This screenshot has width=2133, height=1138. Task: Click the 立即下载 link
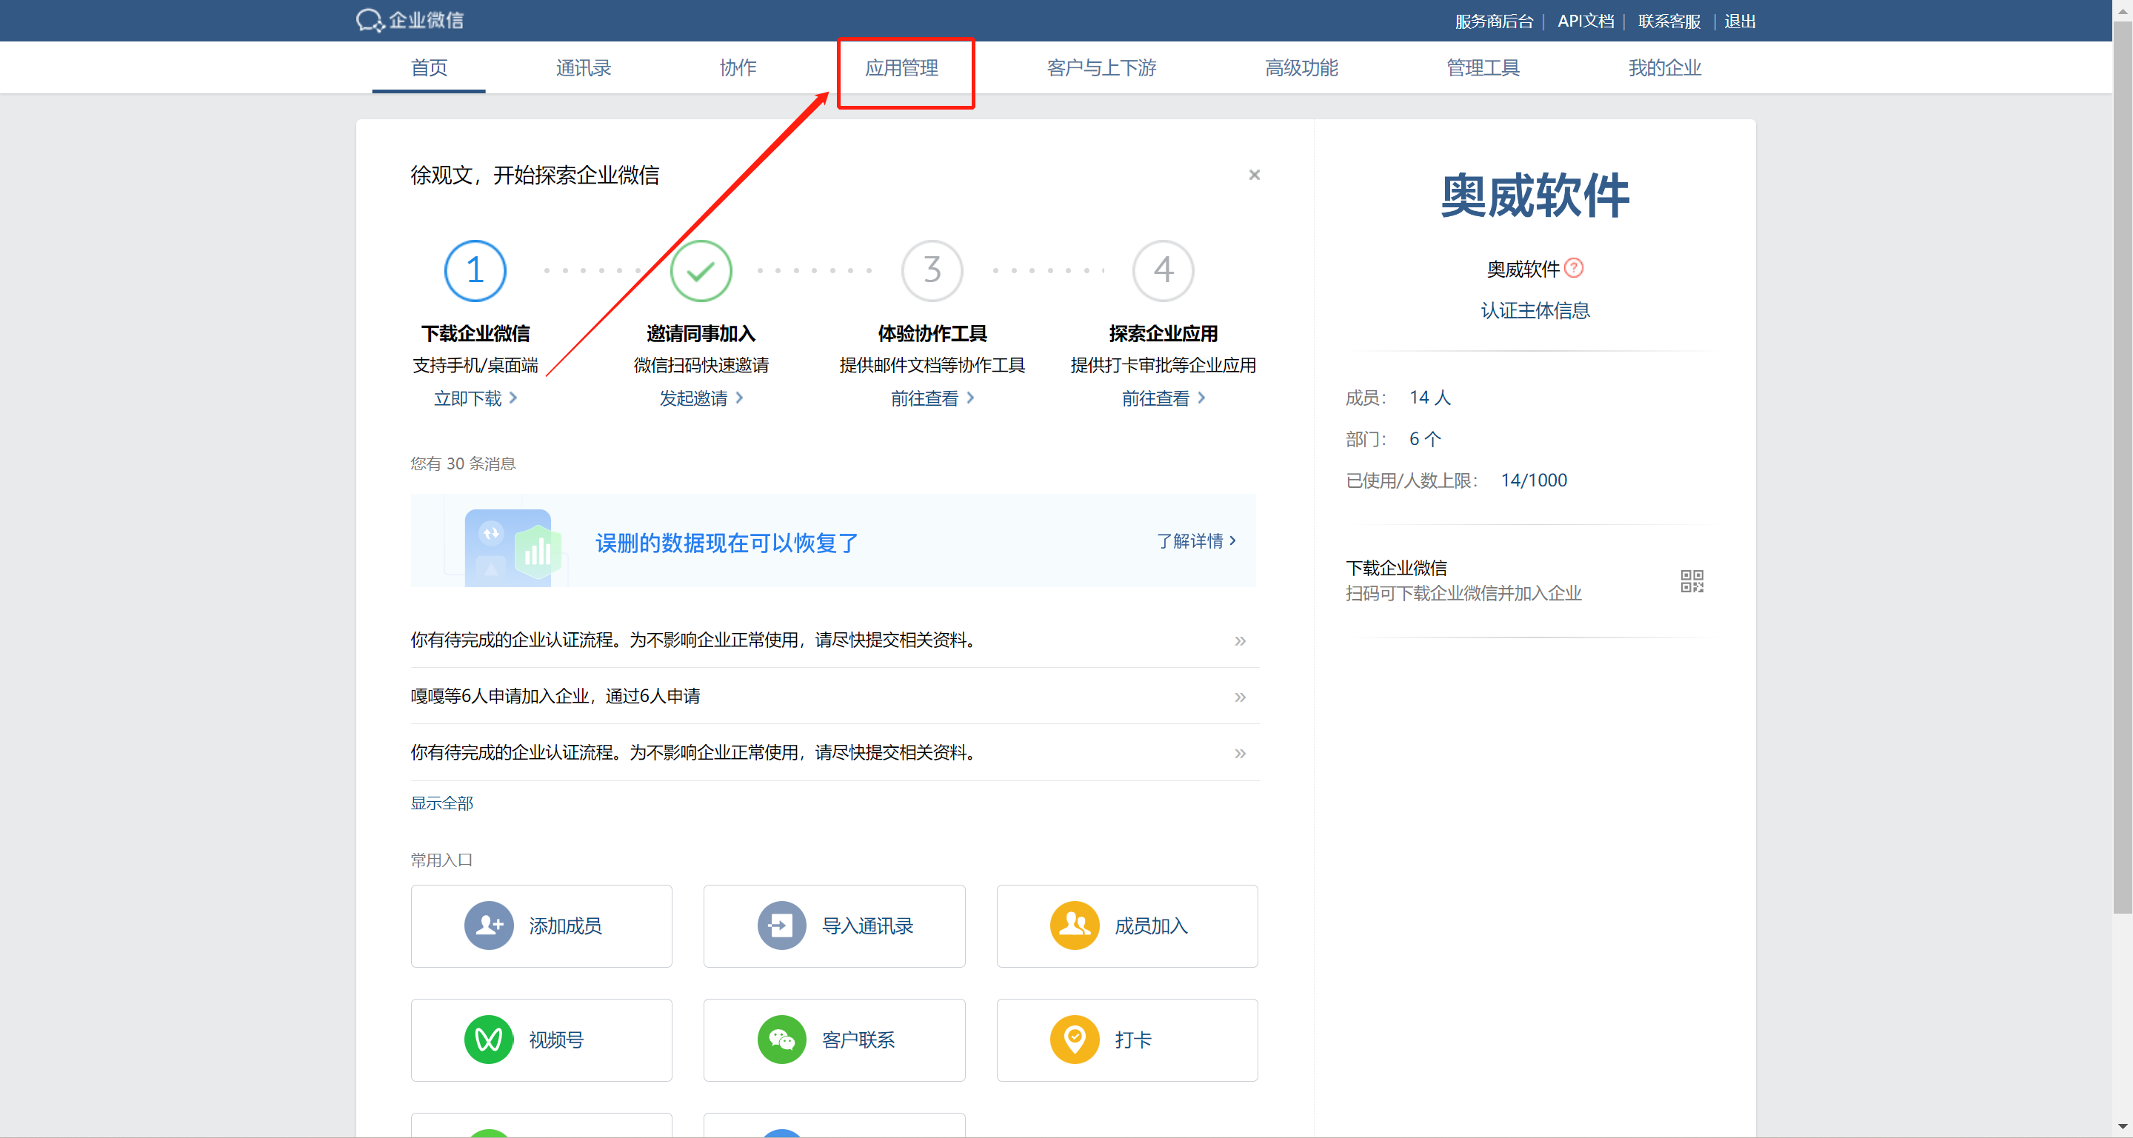click(475, 398)
